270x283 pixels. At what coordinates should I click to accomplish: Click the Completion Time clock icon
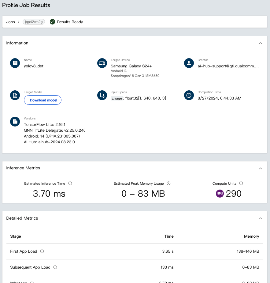click(189, 95)
